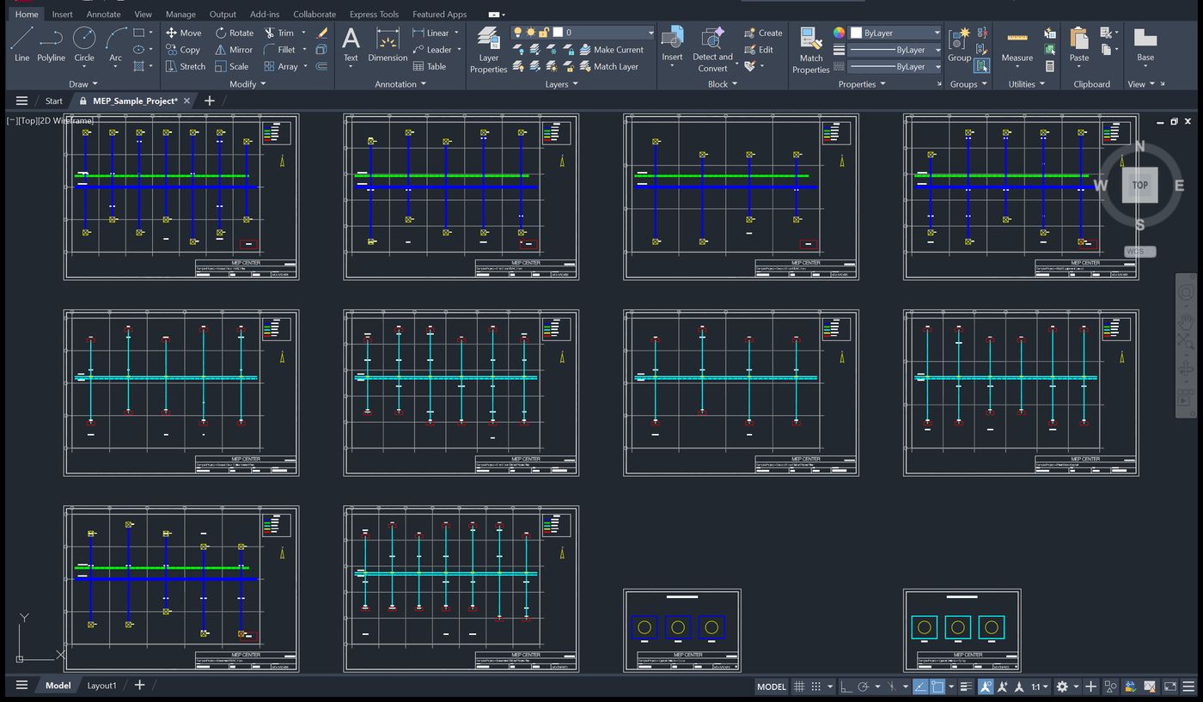Choose the Arc tool
The height and width of the screenshot is (702, 1203).
pyautogui.click(x=116, y=45)
